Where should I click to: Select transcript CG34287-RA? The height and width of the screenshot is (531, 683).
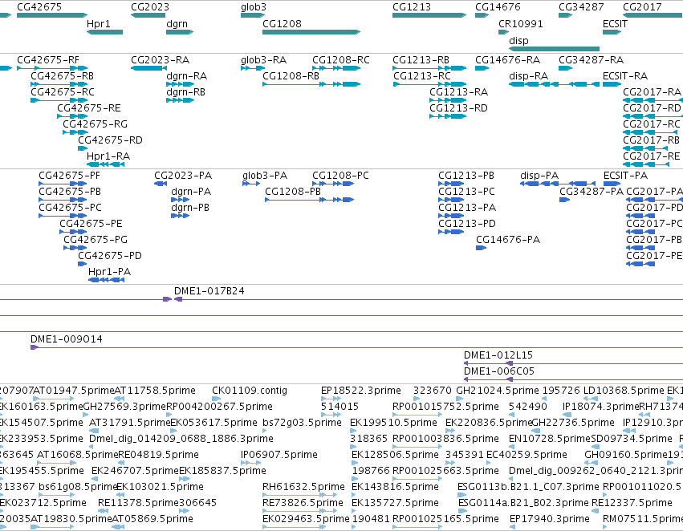565,68
